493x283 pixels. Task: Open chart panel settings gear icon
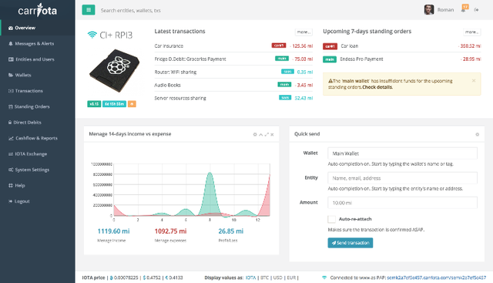point(255,134)
